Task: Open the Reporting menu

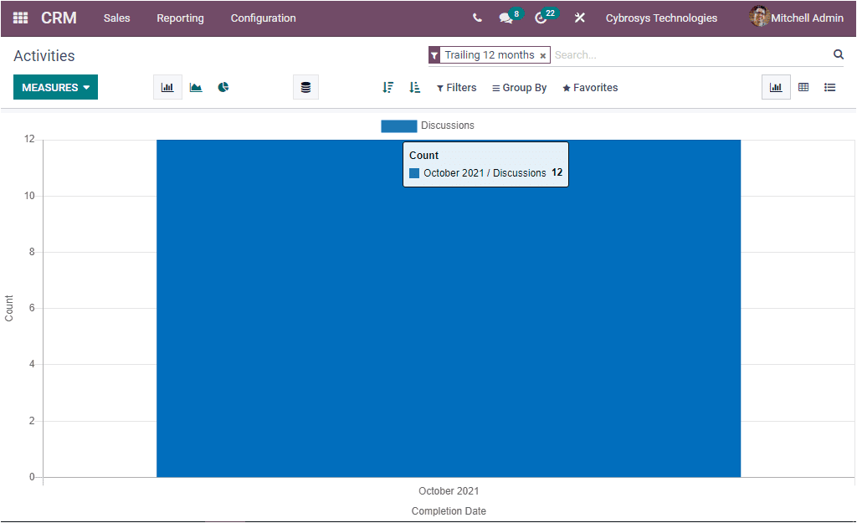Action: click(x=180, y=18)
